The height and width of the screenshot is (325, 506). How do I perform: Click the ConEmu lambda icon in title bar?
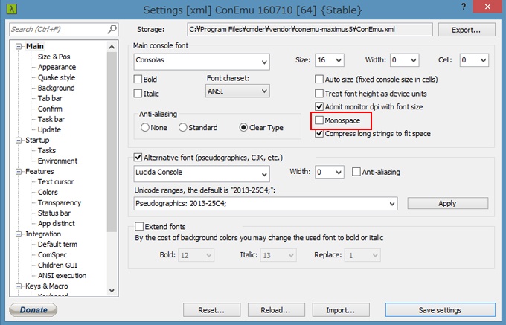12,9
